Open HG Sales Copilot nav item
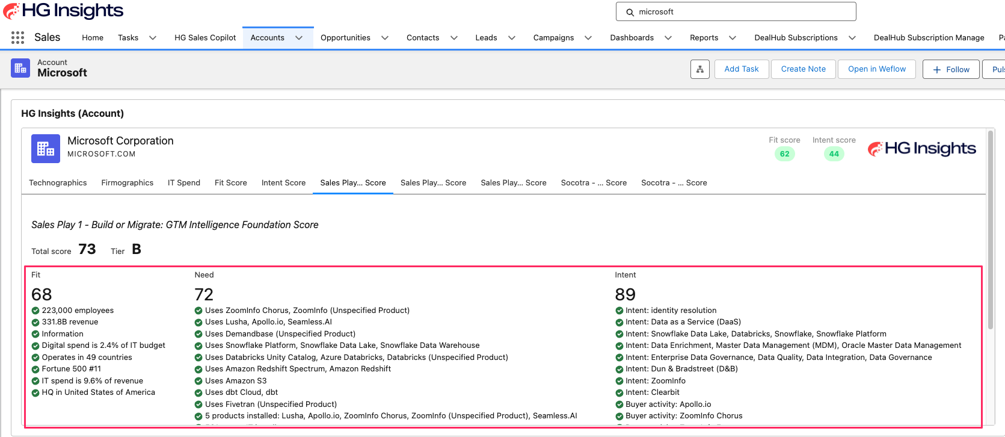The width and height of the screenshot is (1005, 437). (x=205, y=38)
